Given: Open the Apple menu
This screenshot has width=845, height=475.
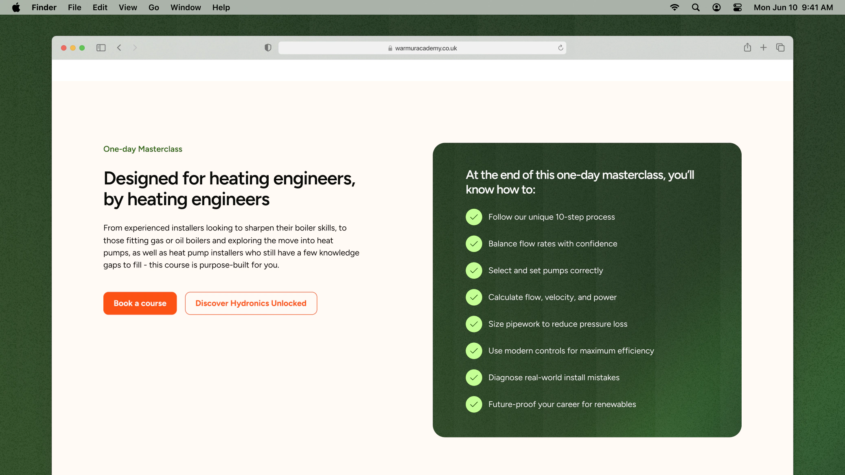Looking at the screenshot, I should pyautogui.click(x=16, y=7).
